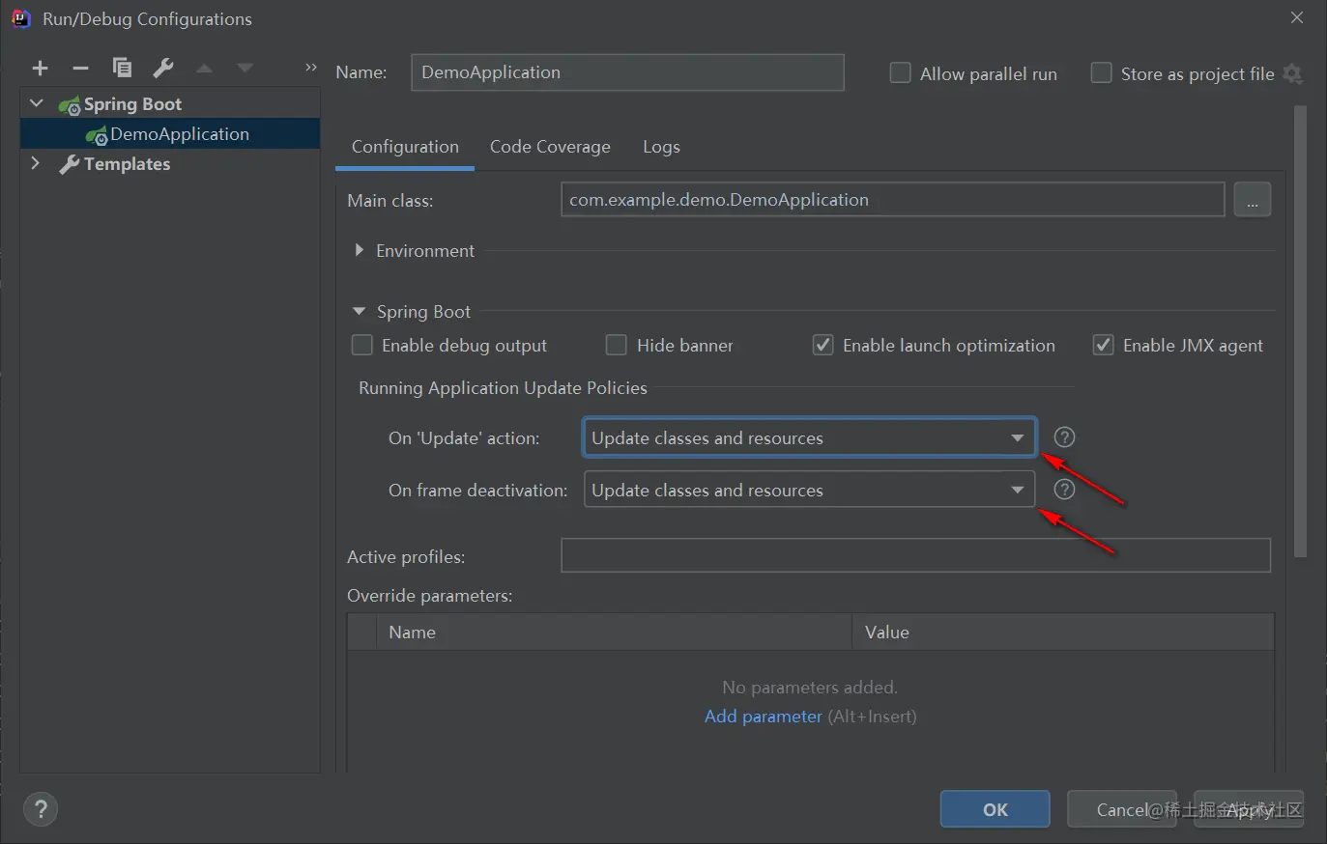Click Add parameter link

763,717
